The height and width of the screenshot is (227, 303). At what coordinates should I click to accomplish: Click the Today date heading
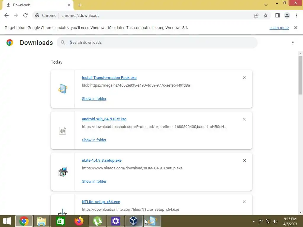(x=57, y=62)
